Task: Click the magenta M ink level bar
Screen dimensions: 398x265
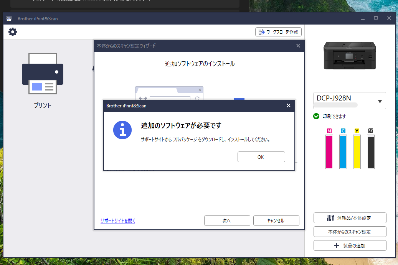Action: (x=329, y=151)
